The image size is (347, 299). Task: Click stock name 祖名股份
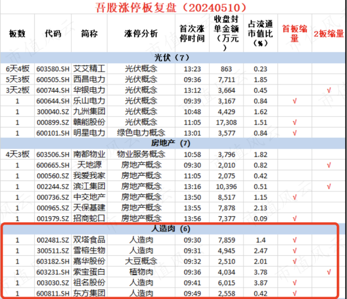point(89,283)
